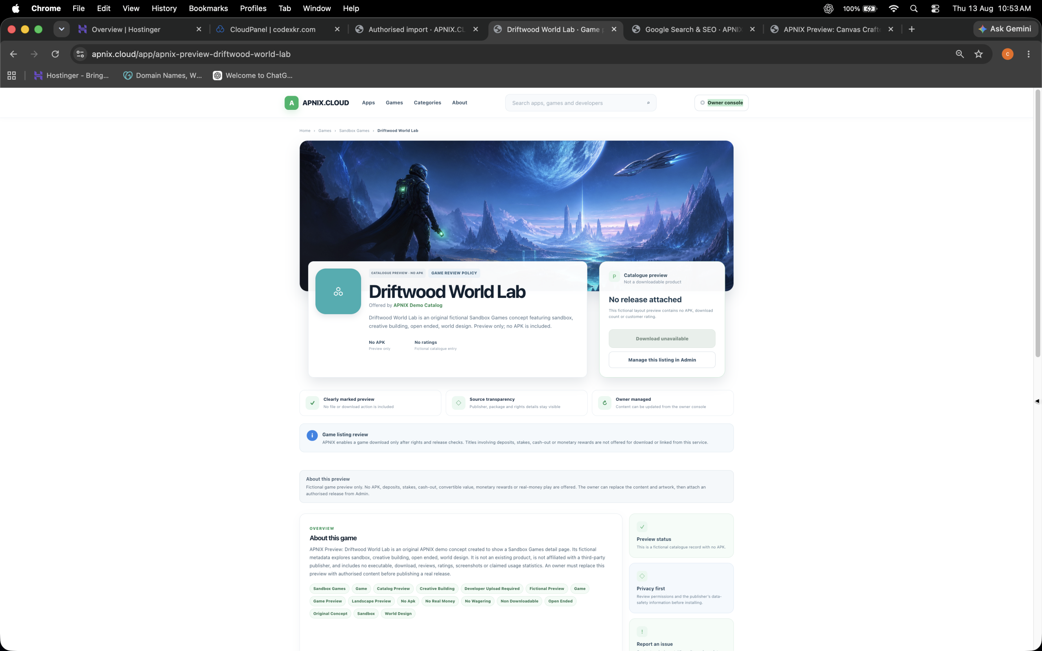1042x651 pixels.
Task: Click the GAME REVIEW POLICY badge
Action: [454, 273]
